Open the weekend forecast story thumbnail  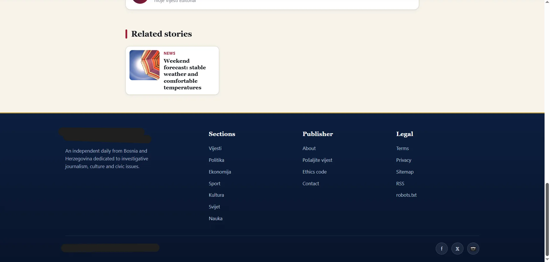[144, 65]
